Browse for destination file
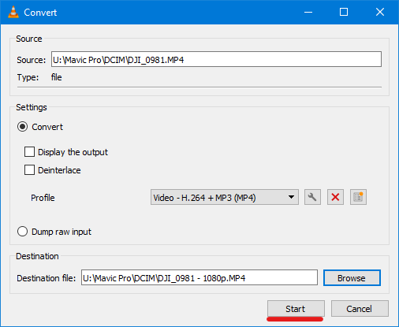399x327 pixels. point(352,278)
